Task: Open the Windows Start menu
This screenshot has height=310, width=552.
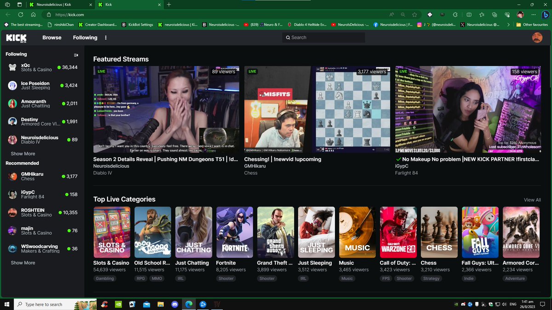Action: click(x=7, y=304)
